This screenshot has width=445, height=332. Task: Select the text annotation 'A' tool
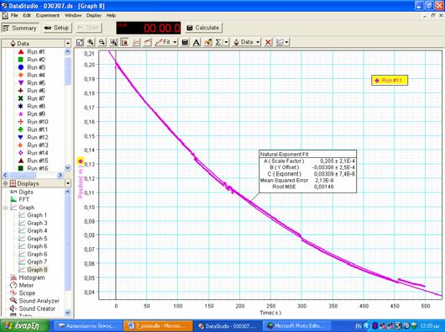click(196, 42)
